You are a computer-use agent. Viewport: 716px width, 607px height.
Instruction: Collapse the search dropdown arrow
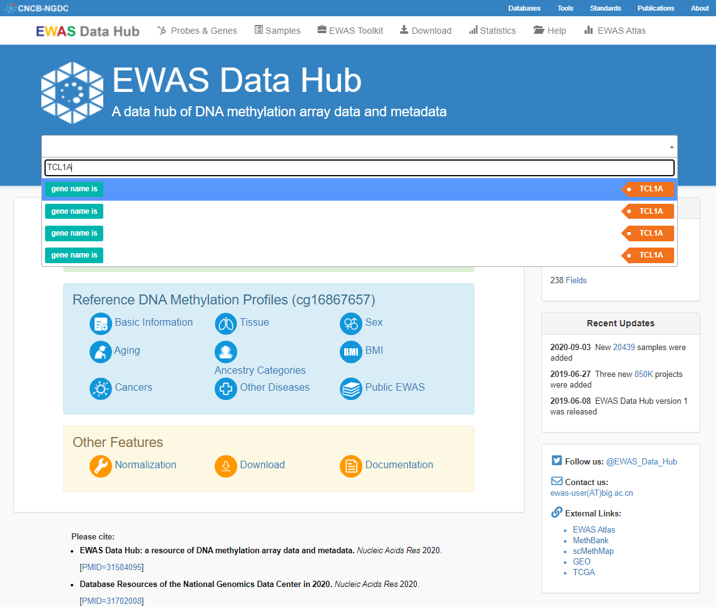(671, 147)
